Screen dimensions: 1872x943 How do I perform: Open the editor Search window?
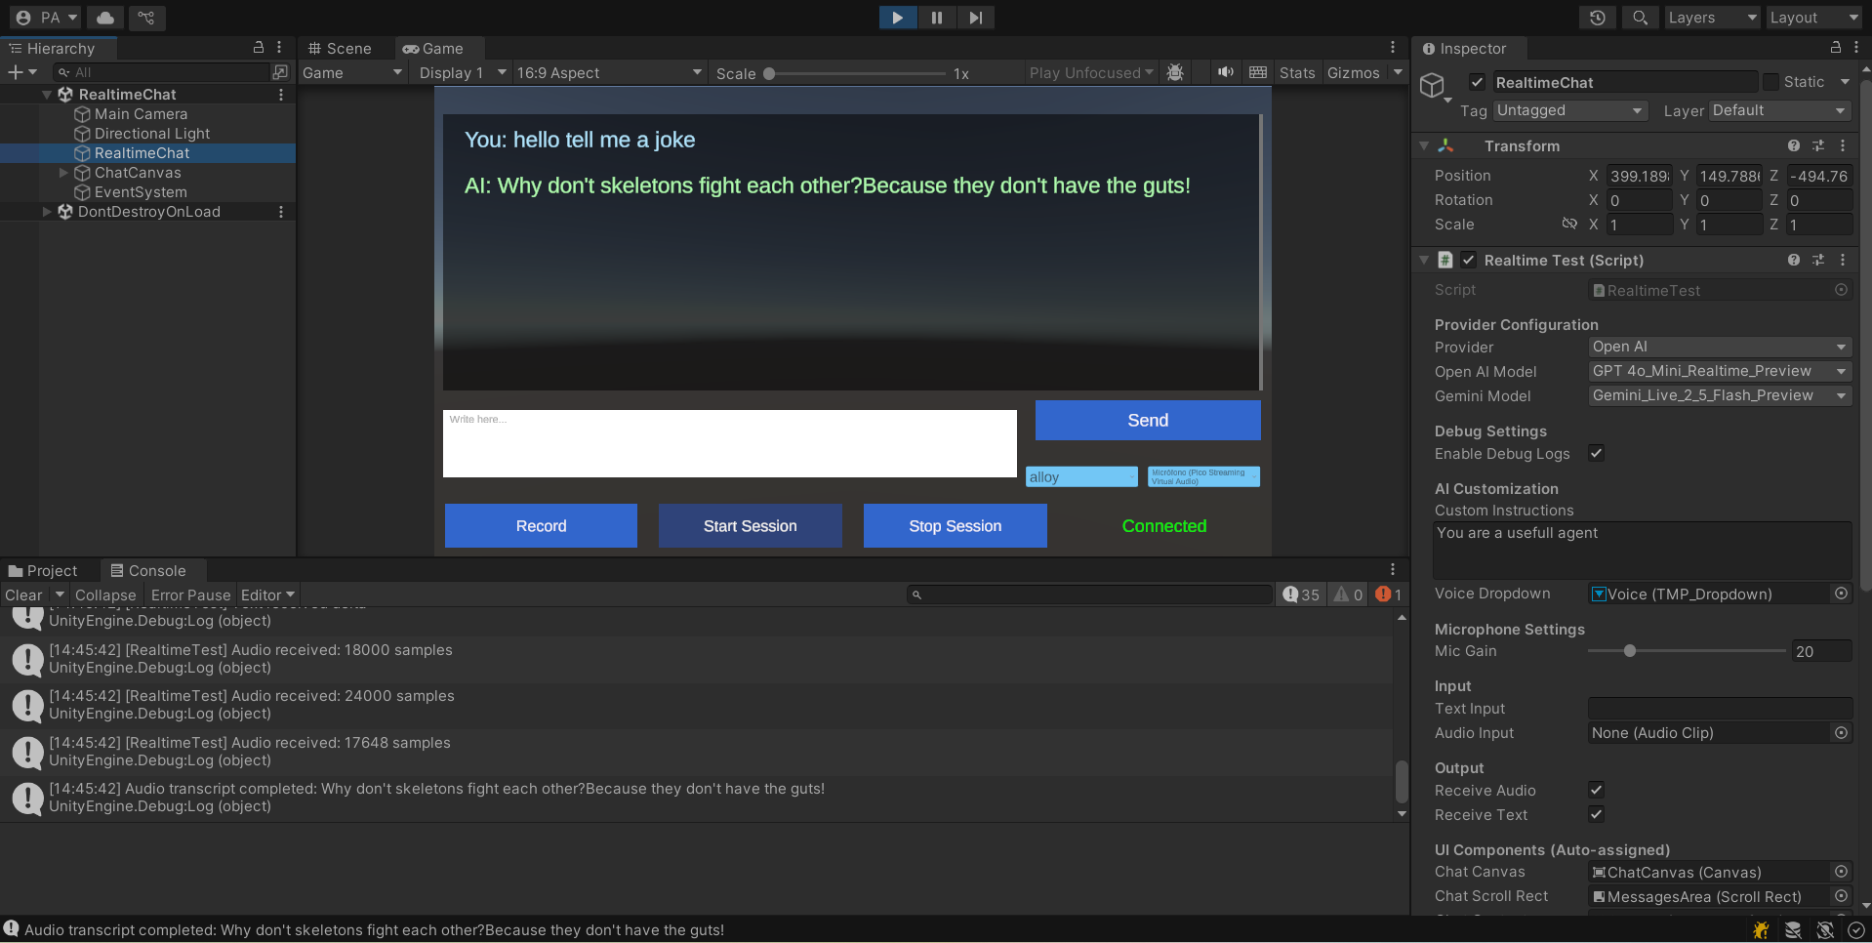1639,17
